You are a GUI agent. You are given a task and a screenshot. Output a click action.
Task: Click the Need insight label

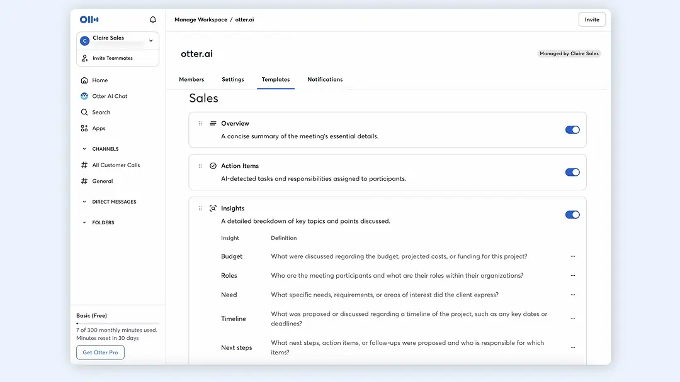pos(229,295)
